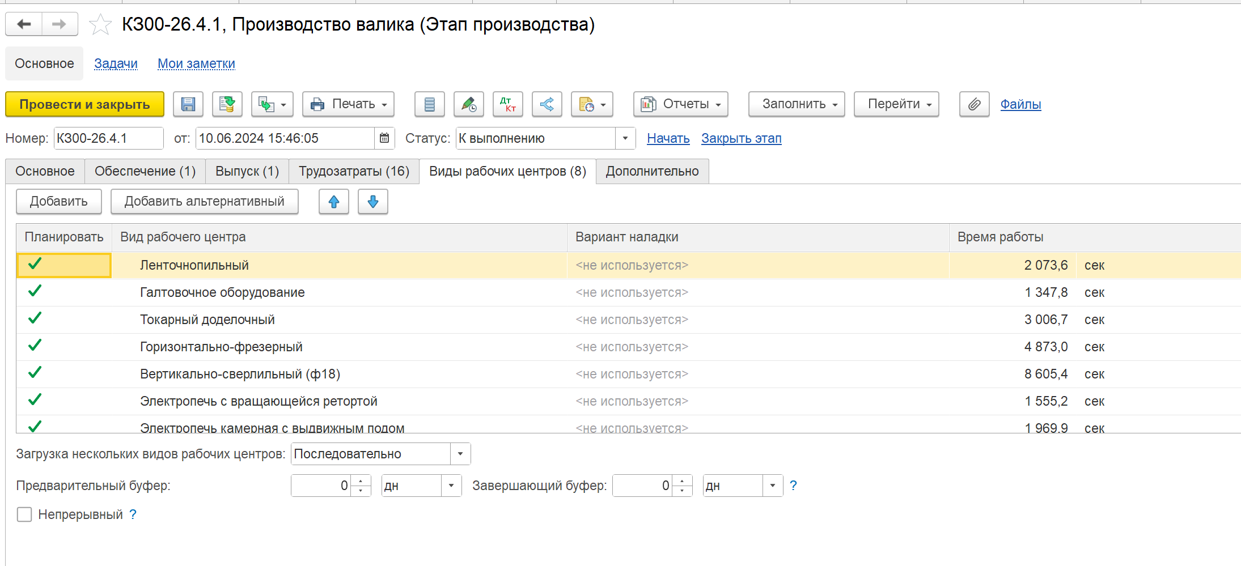Click the pencil with clock icon
The height and width of the screenshot is (566, 1241).
click(469, 104)
